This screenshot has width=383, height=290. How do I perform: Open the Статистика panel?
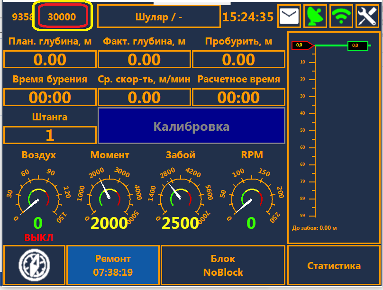[334, 265]
